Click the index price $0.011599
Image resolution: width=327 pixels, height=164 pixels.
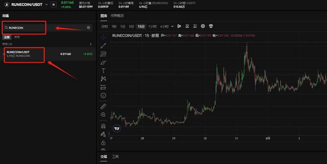86,7
